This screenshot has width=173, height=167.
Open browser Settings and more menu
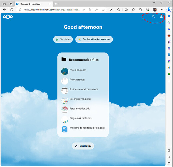pyautogui.click(x=162, y=10)
